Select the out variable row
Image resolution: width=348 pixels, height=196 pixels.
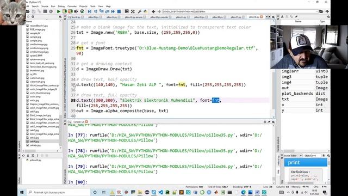pyautogui.click(x=305, y=88)
